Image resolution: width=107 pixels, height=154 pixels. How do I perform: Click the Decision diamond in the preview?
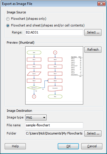click(x=34, y=88)
